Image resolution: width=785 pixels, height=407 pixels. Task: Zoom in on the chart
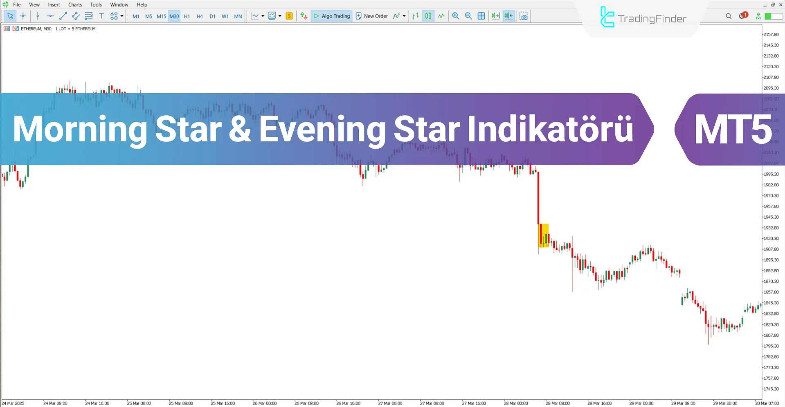[455, 16]
